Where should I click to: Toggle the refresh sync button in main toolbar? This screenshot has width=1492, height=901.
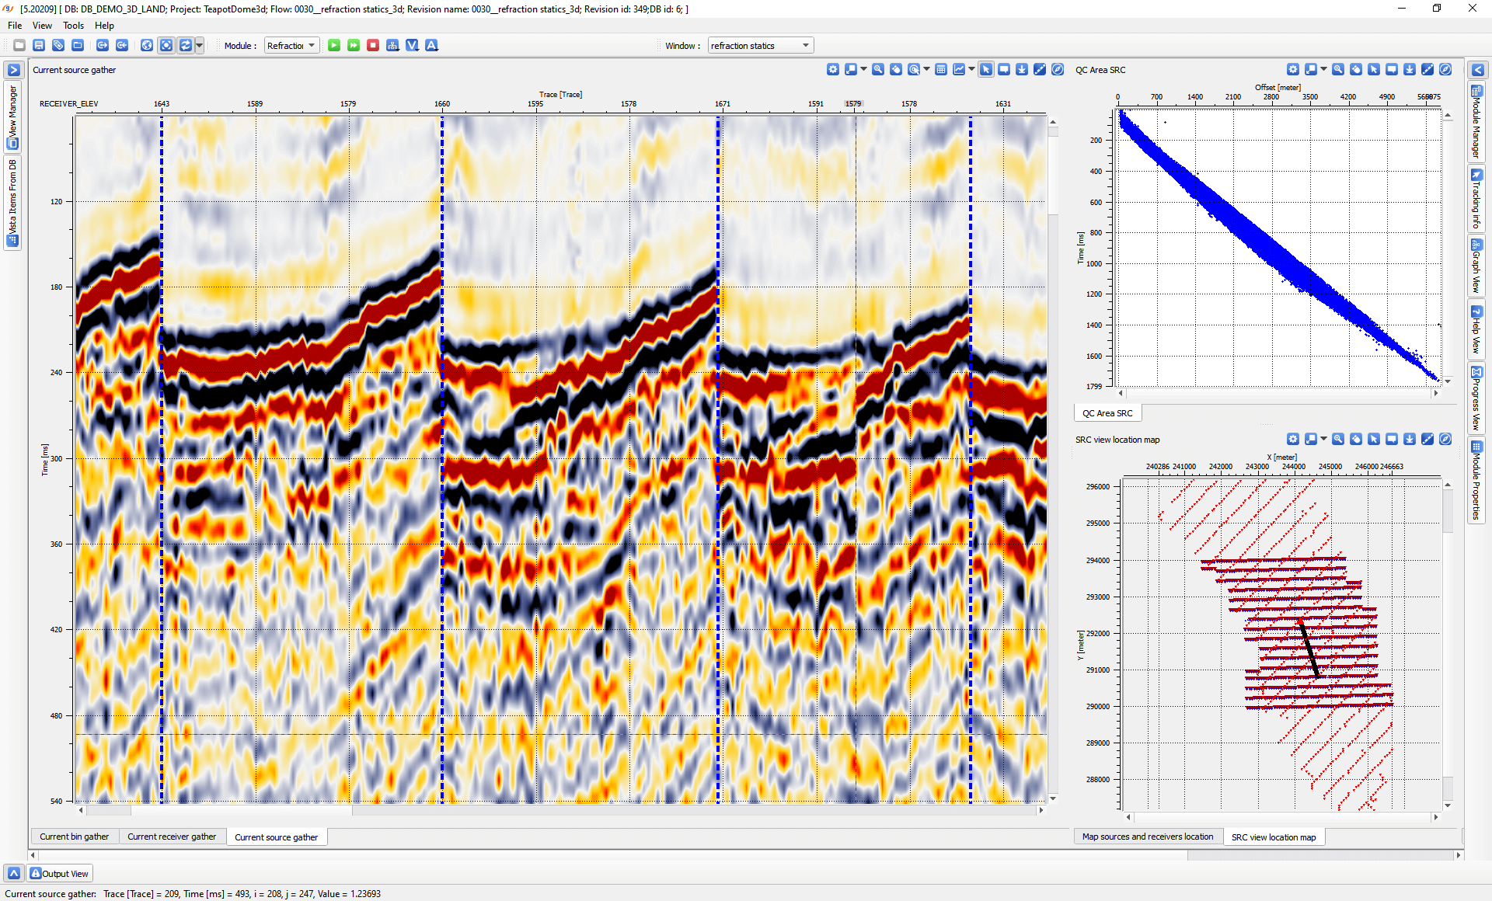click(186, 46)
